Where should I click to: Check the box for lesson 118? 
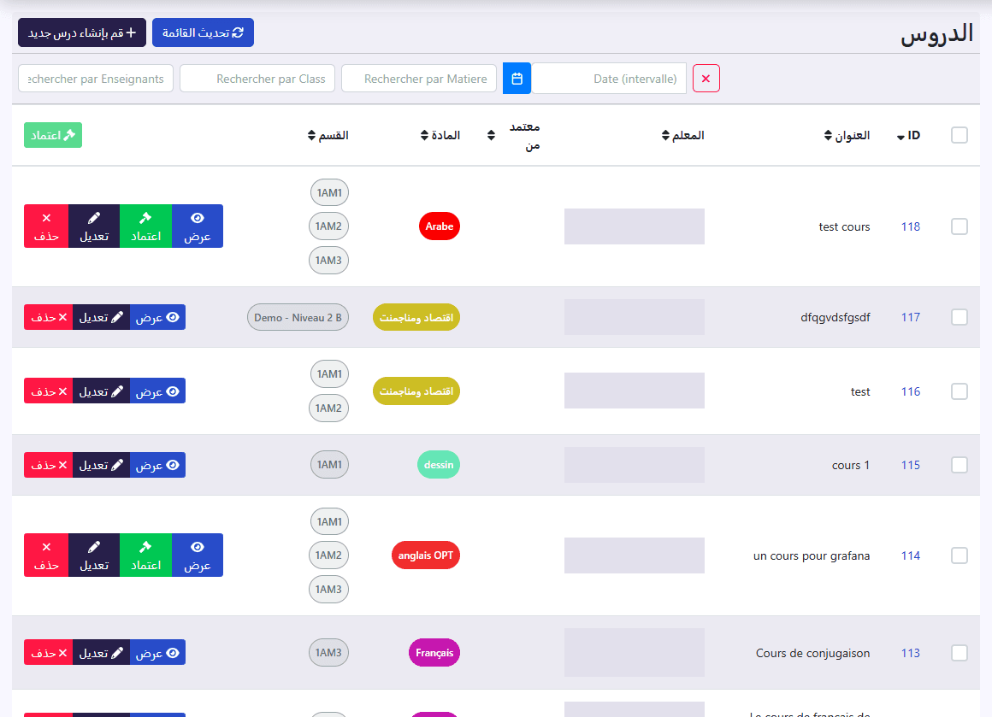(x=960, y=226)
